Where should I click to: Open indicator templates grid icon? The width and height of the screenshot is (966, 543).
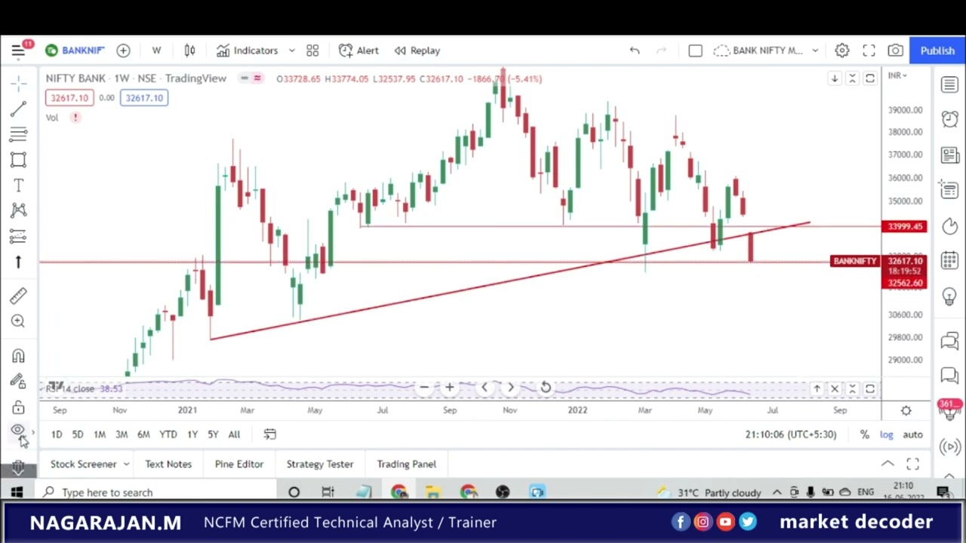312,51
